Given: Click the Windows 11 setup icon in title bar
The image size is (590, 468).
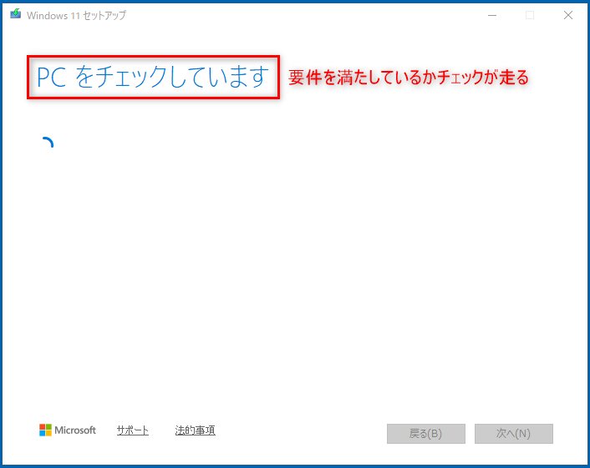Looking at the screenshot, I should point(15,14).
